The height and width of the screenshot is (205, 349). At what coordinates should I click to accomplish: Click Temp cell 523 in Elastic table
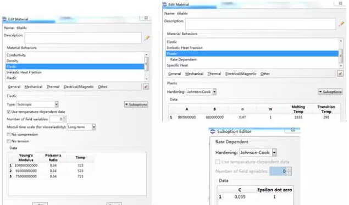point(80,171)
